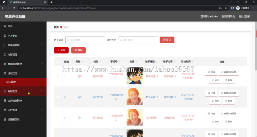
Task: Expand the 管理员管理 menu chevron
Action: click(42, 45)
